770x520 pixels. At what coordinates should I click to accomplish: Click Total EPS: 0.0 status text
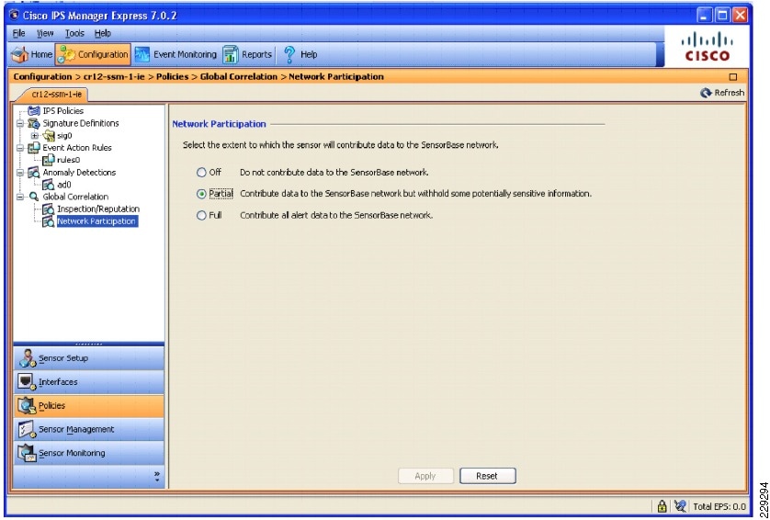(719, 507)
